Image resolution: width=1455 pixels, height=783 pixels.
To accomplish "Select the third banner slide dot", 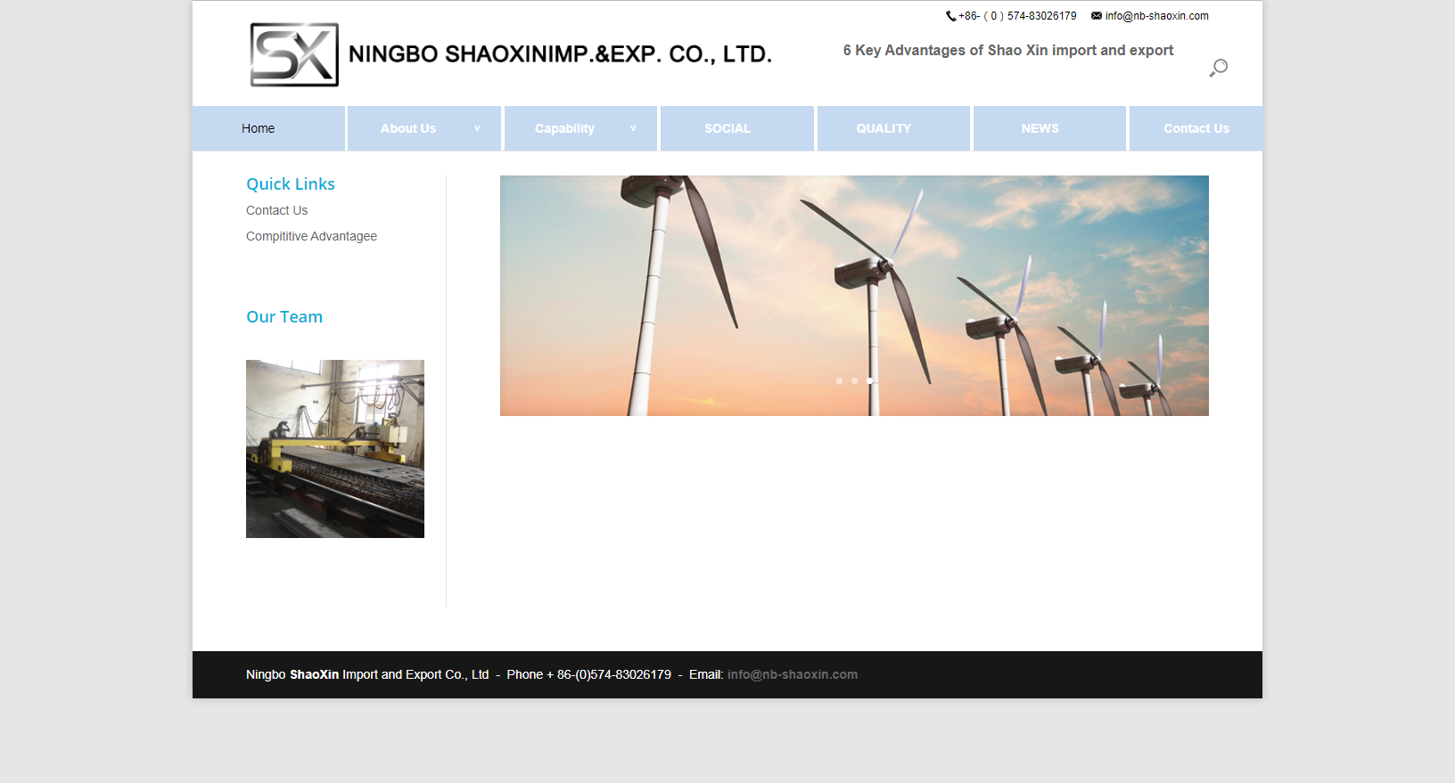I will point(869,381).
